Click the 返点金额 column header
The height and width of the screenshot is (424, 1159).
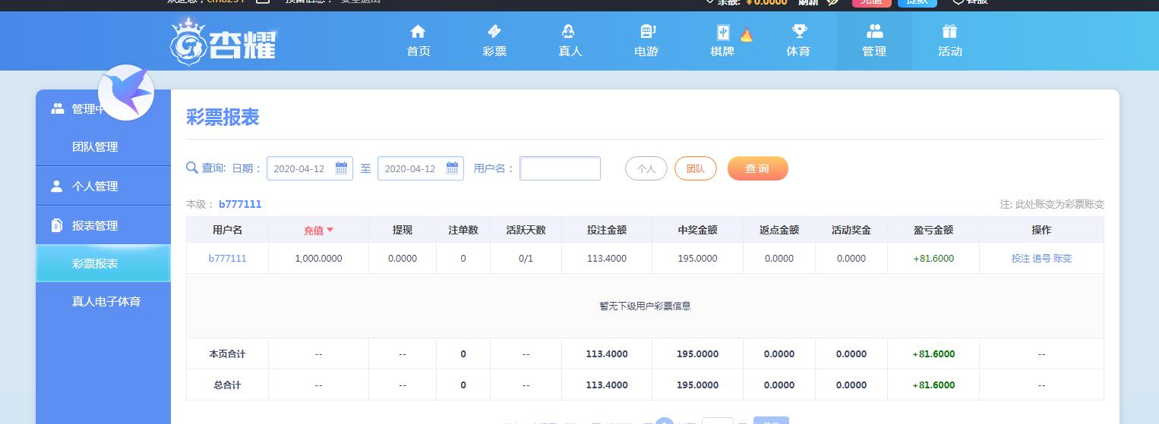coord(779,230)
